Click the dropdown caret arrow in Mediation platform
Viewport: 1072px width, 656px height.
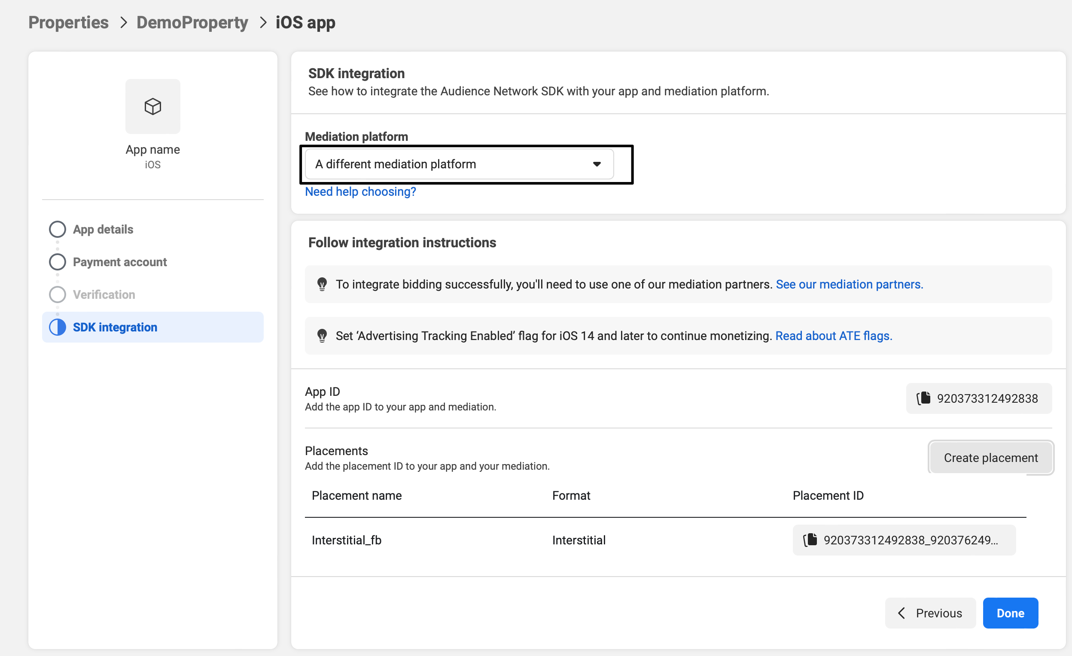coord(597,164)
